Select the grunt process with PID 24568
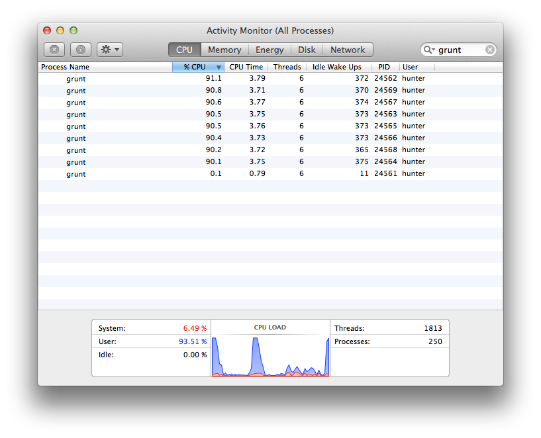 click(270, 150)
